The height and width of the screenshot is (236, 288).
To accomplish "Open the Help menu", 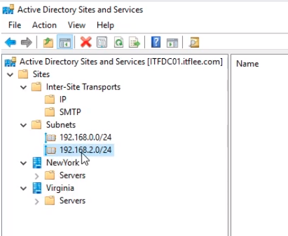I will coord(105,25).
